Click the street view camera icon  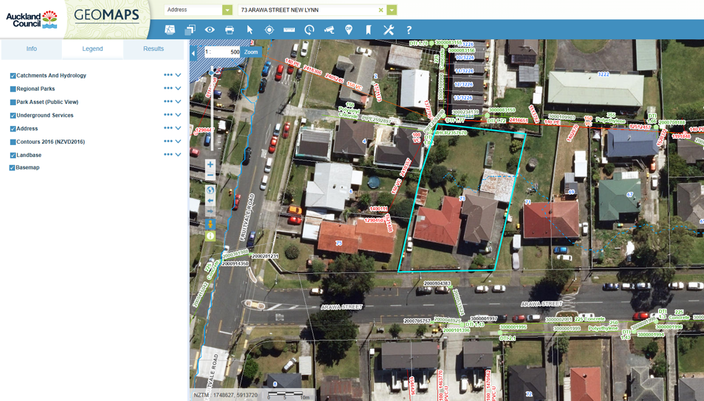click(x=329, y=30)
